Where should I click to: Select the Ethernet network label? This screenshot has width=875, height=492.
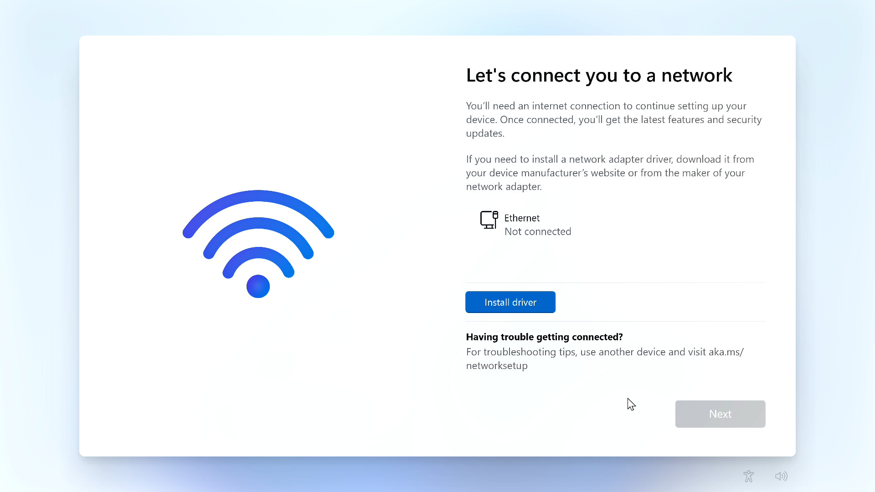tap(522, 218)
